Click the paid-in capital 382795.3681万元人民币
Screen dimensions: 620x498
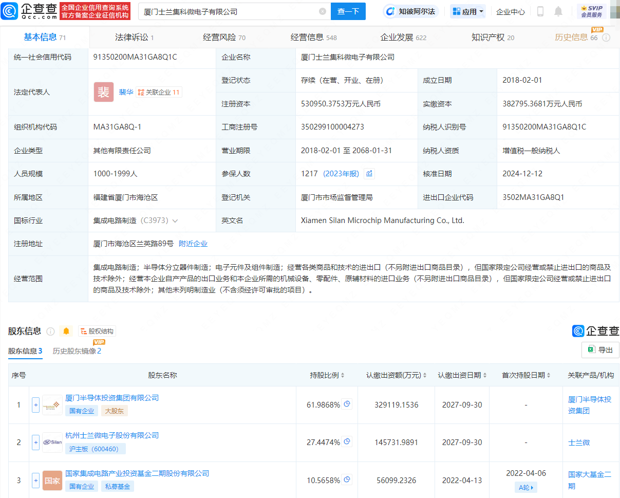[x=542, y=104]
